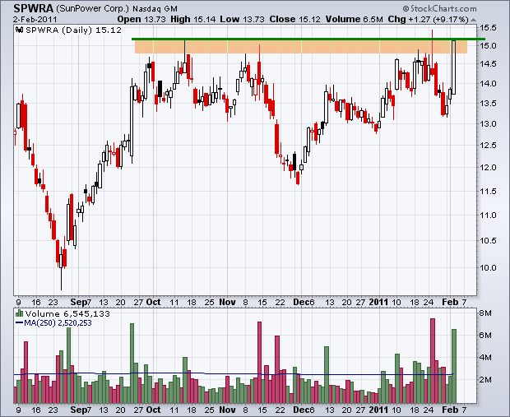Click the Close 15.12 value
This screenshot has height=417, width=510.
(x=294, y=19)
